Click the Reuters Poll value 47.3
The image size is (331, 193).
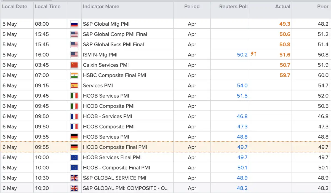(x=242, y=127)
